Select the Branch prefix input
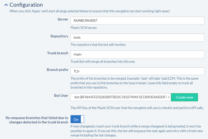 tap(137, 71)
